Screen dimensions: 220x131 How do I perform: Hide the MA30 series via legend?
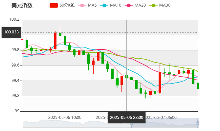(x=165, y=5)
